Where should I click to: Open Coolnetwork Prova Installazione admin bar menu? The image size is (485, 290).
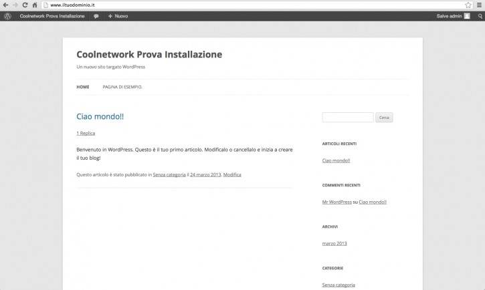coord(52,16)
